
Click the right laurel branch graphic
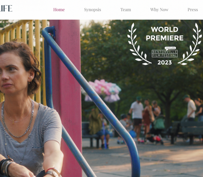click(190, 44)
